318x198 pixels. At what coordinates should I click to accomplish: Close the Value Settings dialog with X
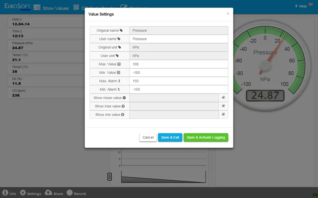228,14
